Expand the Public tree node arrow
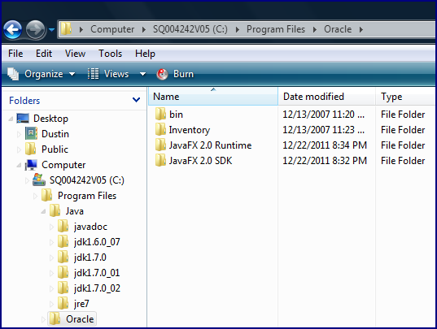The height and width of the screenshot is (329, 437). (x=19, y=149)
